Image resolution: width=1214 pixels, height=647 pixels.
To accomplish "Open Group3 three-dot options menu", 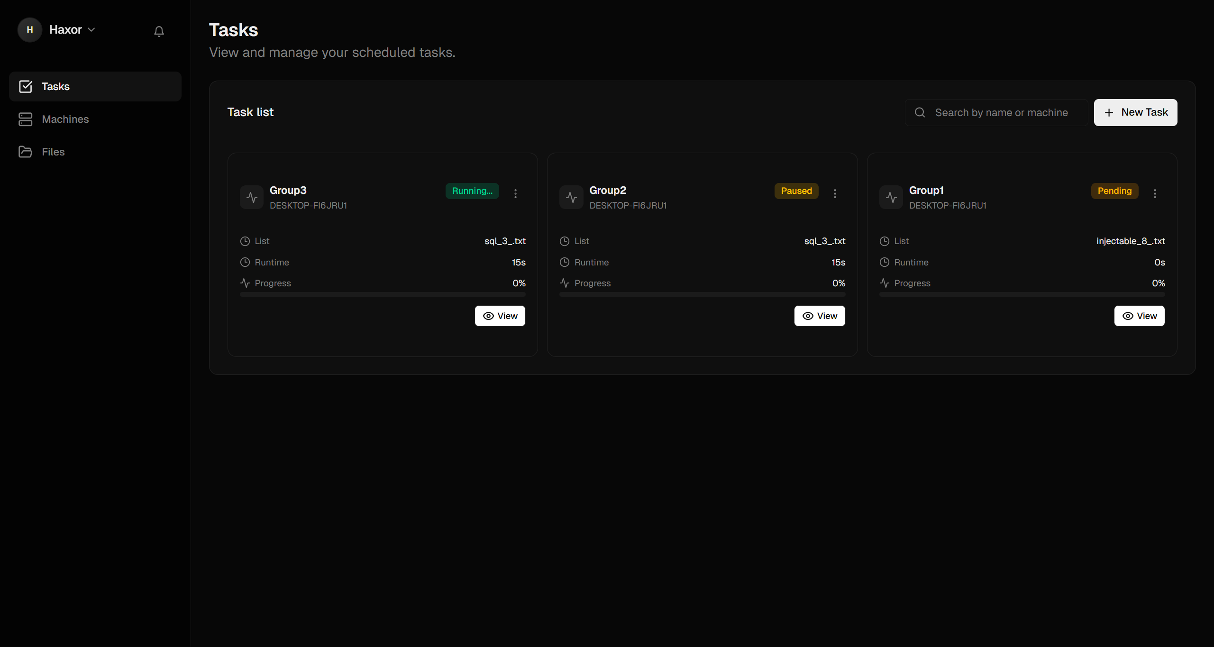I will [x=515, y=193].
